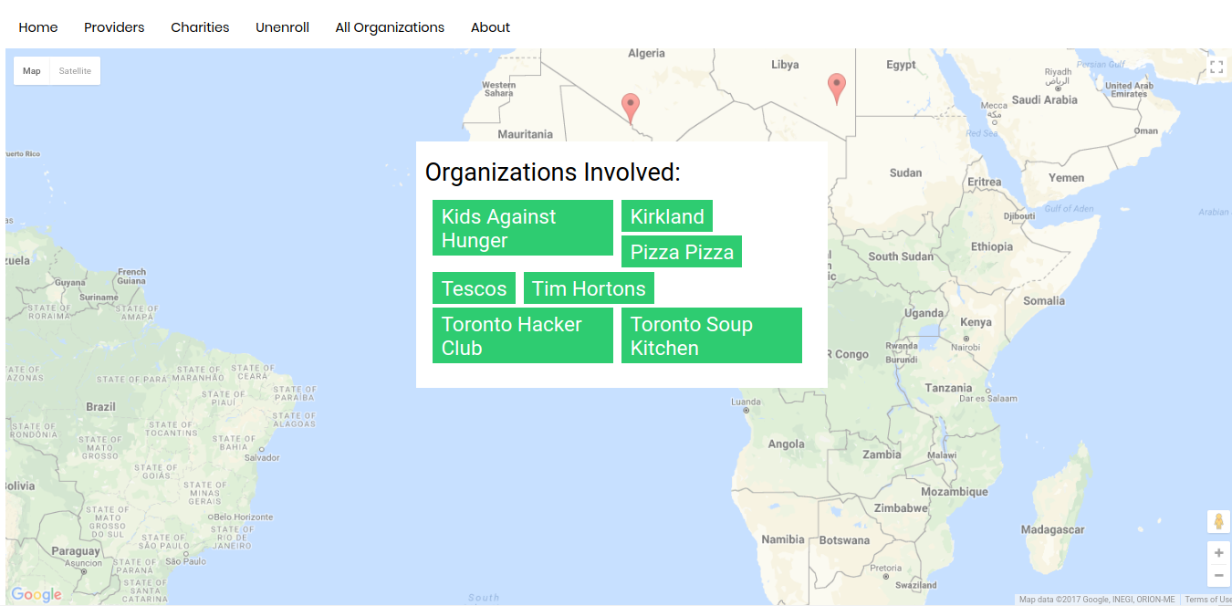Click the Mauritania label on map
Viewport: 1232px width, 606px height.
point(525,134)
